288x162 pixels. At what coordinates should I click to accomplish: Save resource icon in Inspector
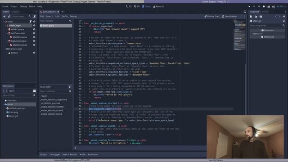pyautogui.click(x=261, y=17)
